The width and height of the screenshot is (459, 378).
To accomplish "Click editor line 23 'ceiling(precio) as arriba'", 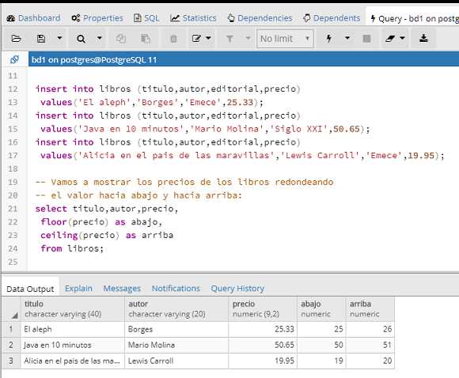I will 107,235.
